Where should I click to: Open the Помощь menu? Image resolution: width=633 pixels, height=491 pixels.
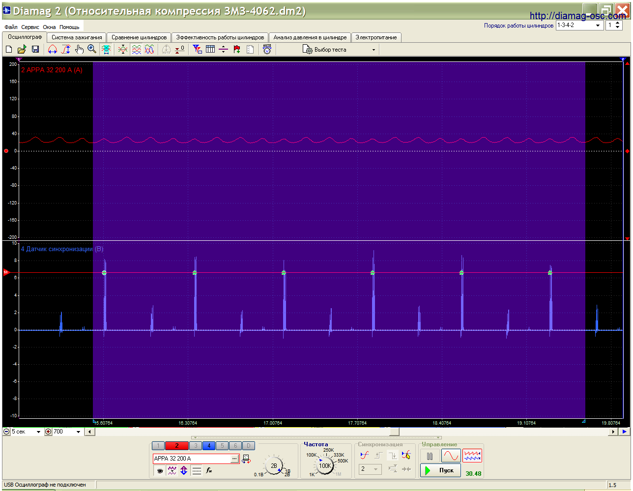[x=69, y=27]
